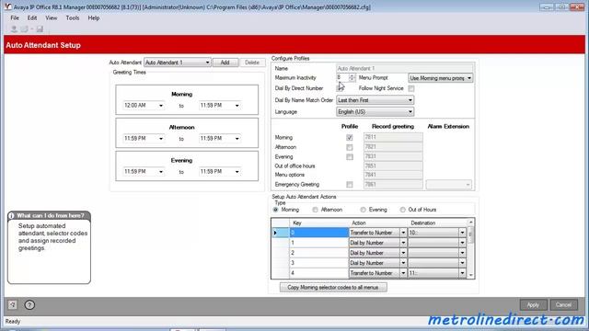Click the Cancel button

(x=563, y=304)
